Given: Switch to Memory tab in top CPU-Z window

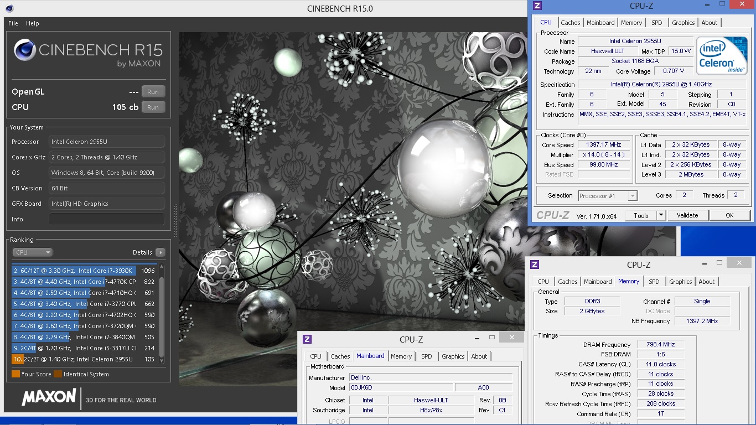Looking at the screenshot, I should pyautogui.click(x=631, y=23).
